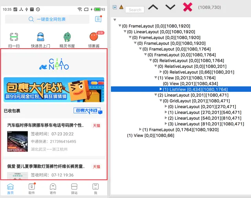Screen dimensions: 251x198
Task: Tap the 一键查全网包裹 search box
Action: 47,19
